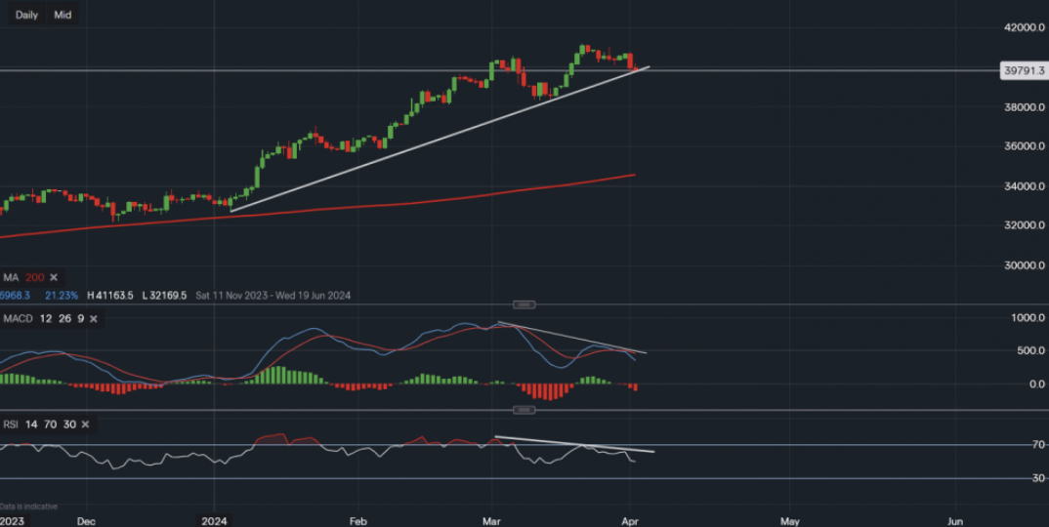Click the MA indicator label
The image size is (1049, 527).
tap(11, 277)
